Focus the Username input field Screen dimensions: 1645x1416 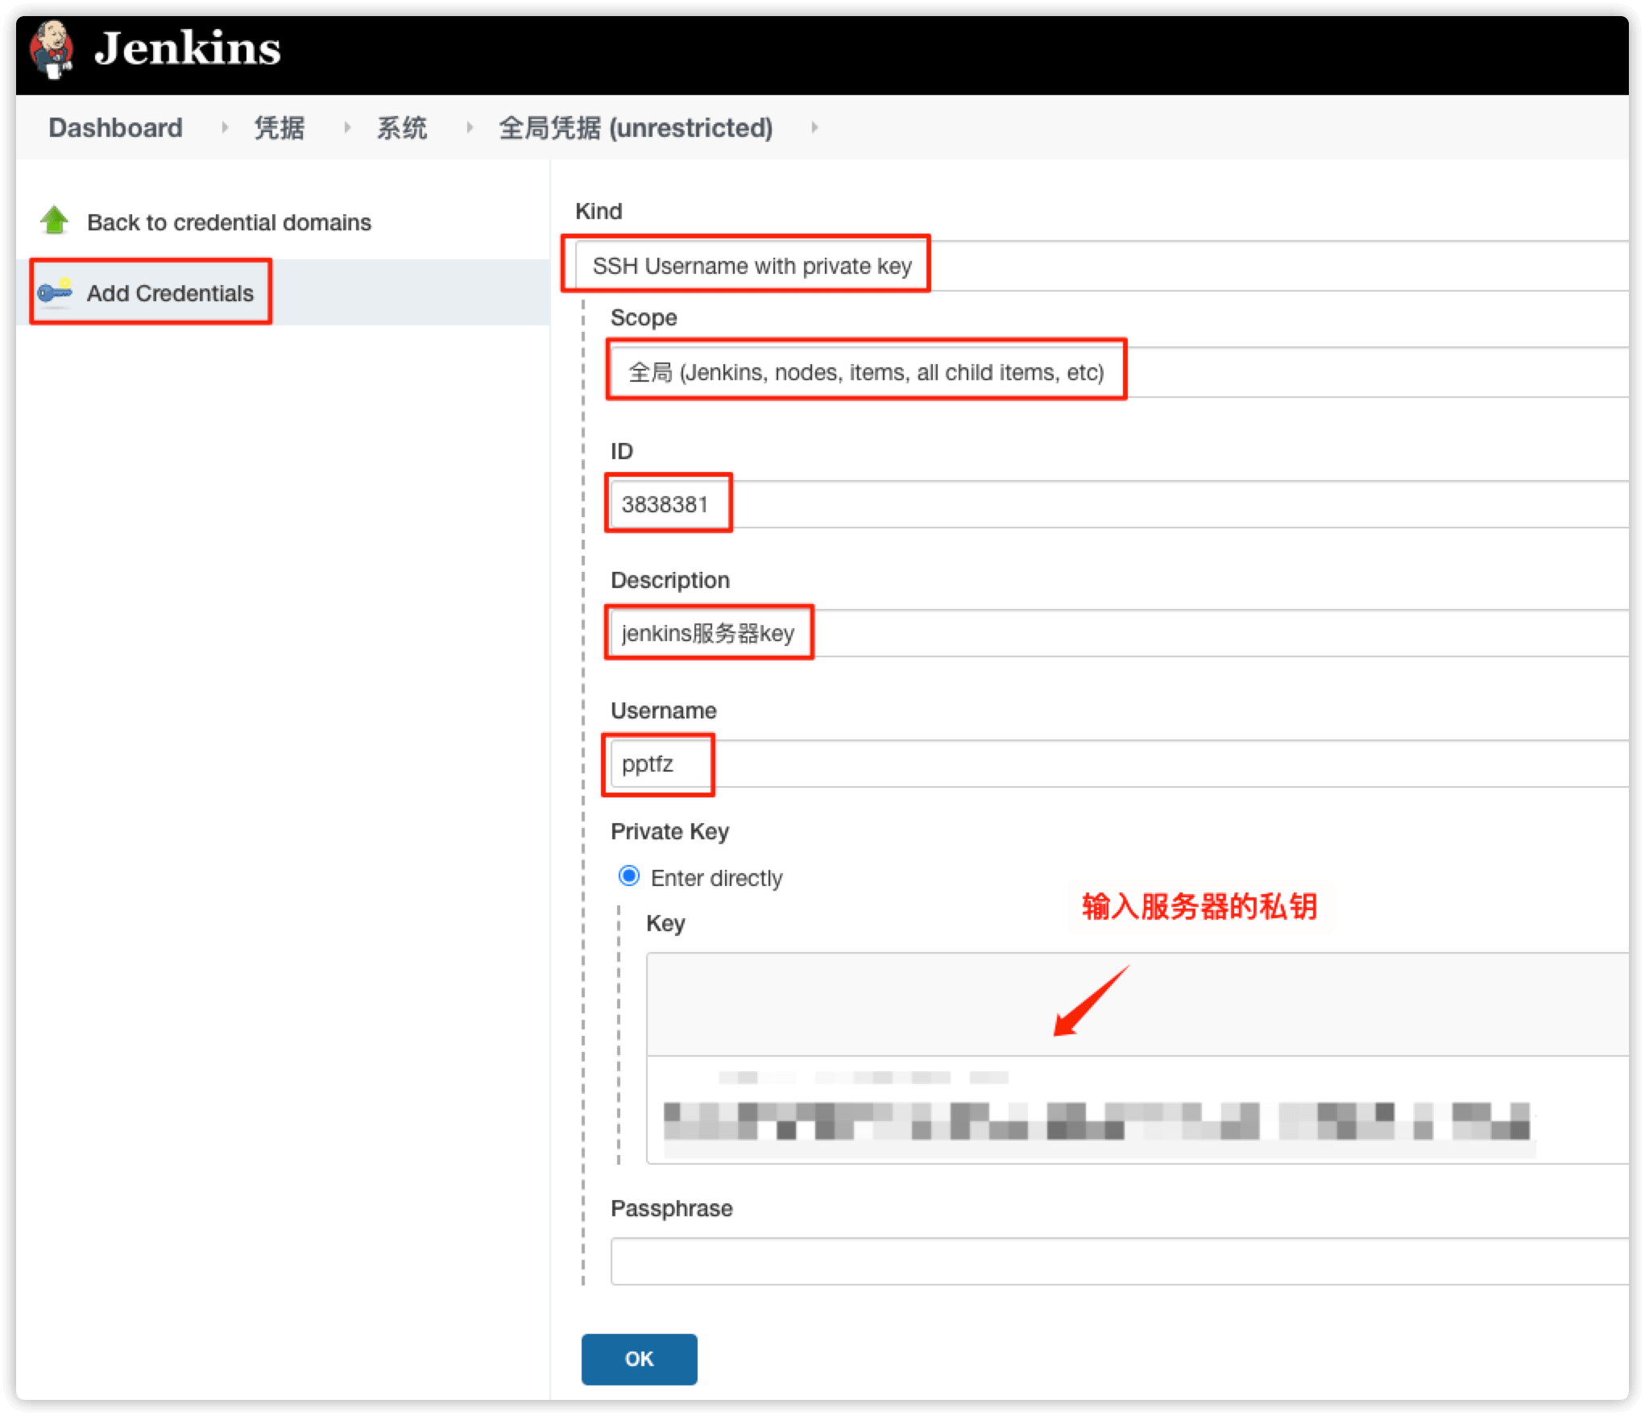(x=1120, y=764)
